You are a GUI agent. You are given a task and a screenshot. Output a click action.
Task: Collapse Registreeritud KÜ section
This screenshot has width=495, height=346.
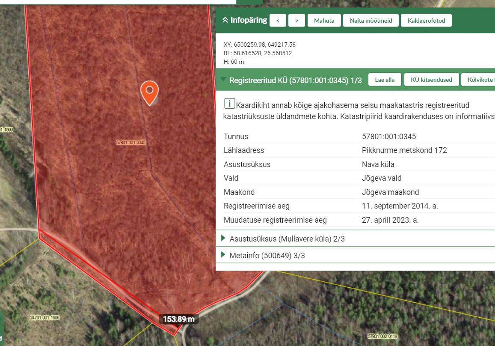223,80
